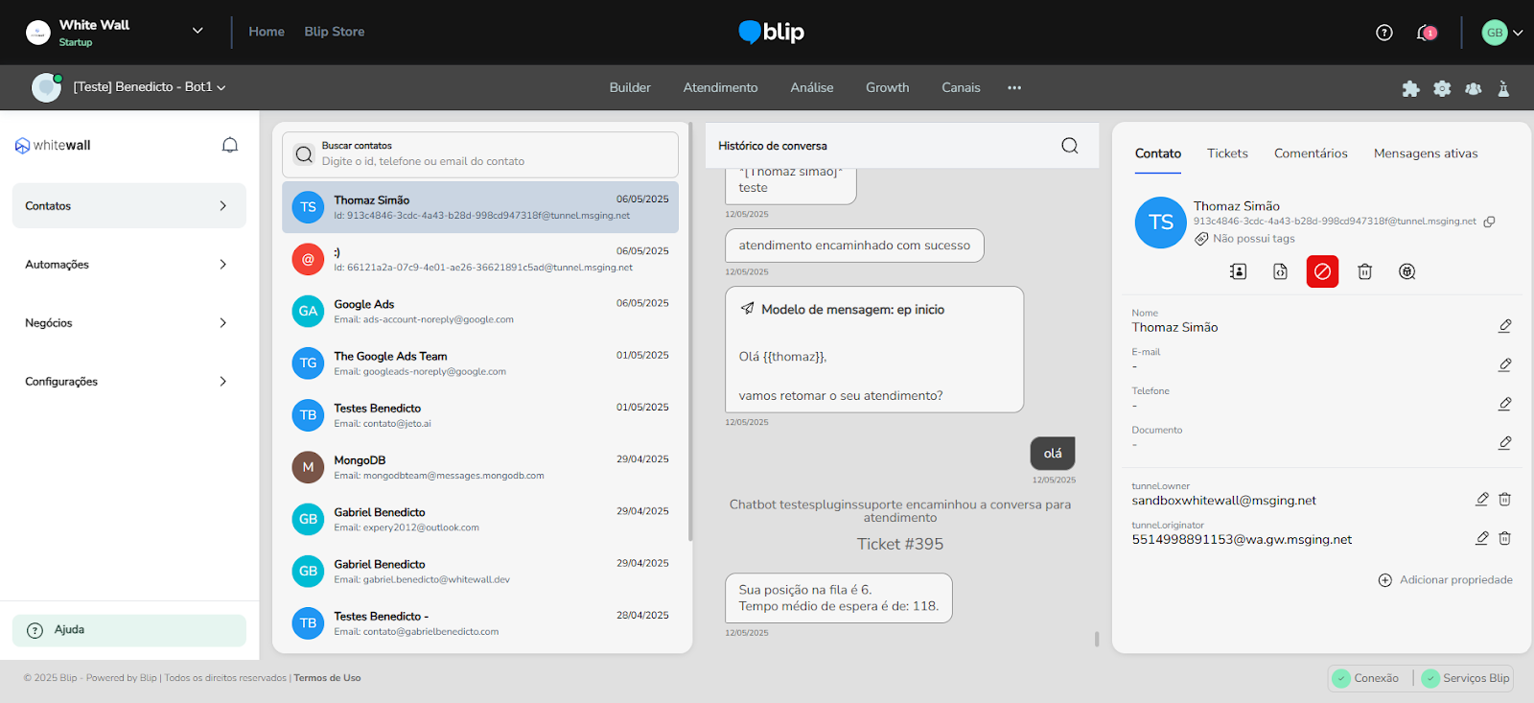Click the debug bug magnifier icon
Image resolution: width=1534 pixels, height=703 pixels.
point(1406,271)
